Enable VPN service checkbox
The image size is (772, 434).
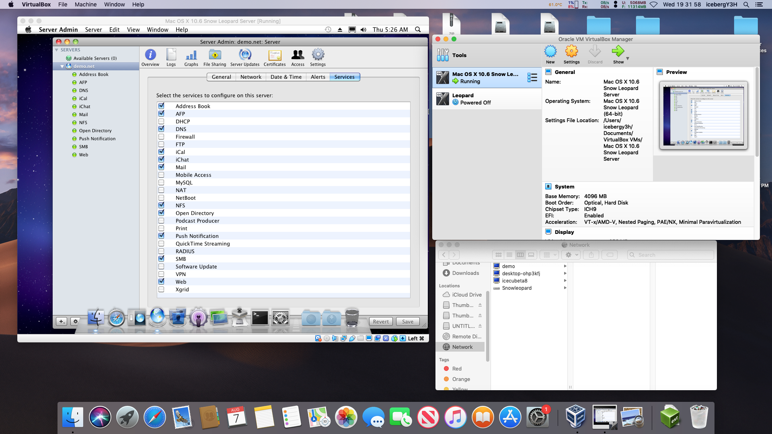(161, 274)
